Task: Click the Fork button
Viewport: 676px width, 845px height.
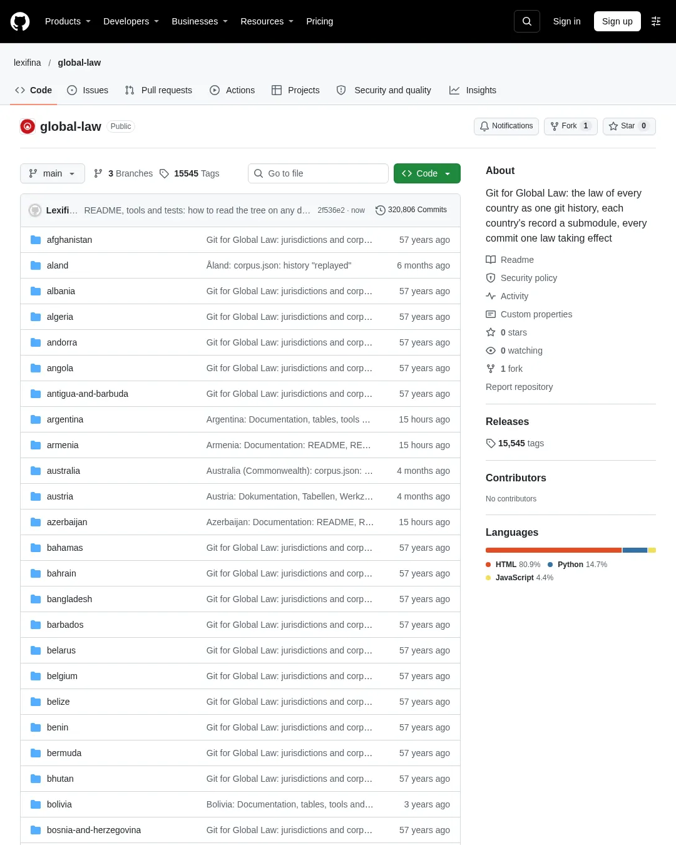Action: (x=571, y=126)
